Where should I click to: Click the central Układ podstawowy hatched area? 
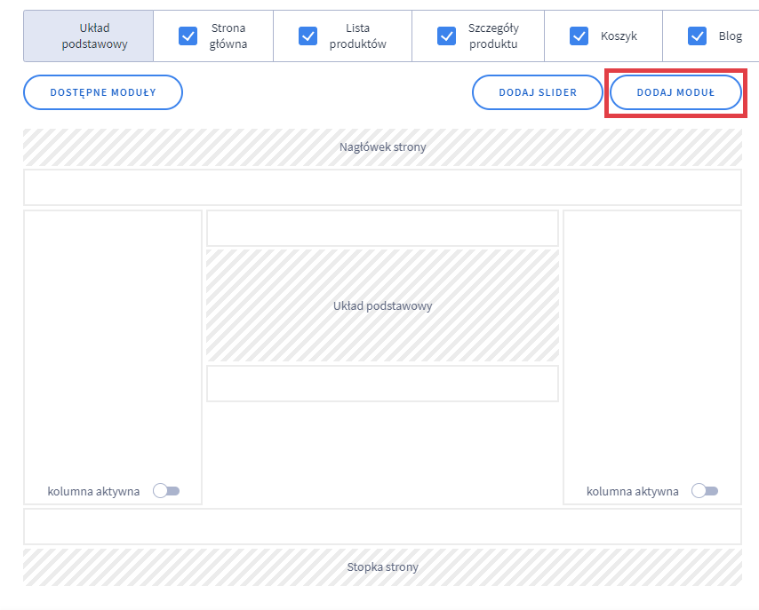(382, 305)
